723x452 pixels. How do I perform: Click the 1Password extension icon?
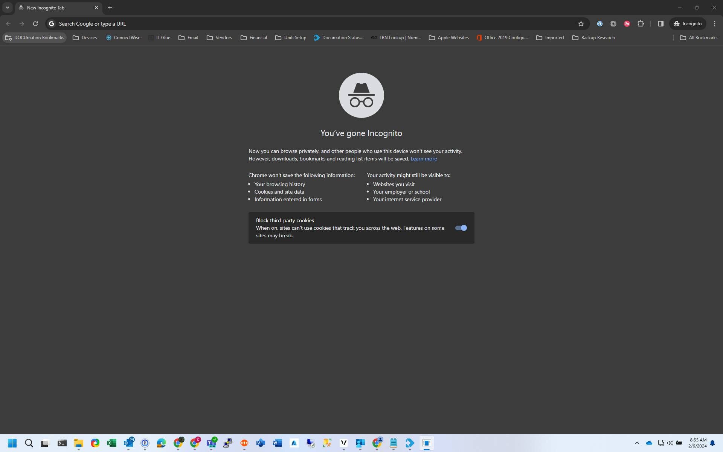pyautogui.click(x=599, y=24)
